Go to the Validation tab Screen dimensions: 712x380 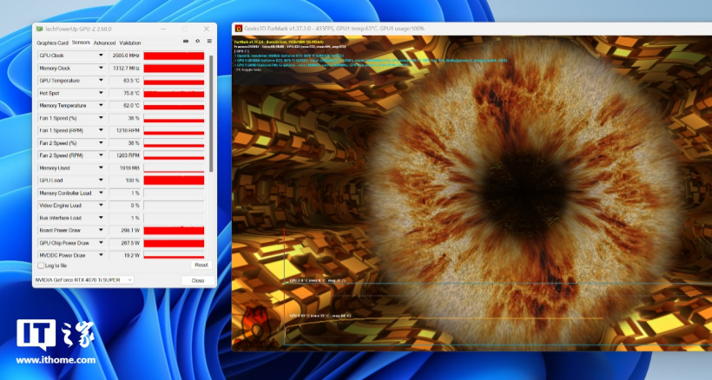pos(129,42)
